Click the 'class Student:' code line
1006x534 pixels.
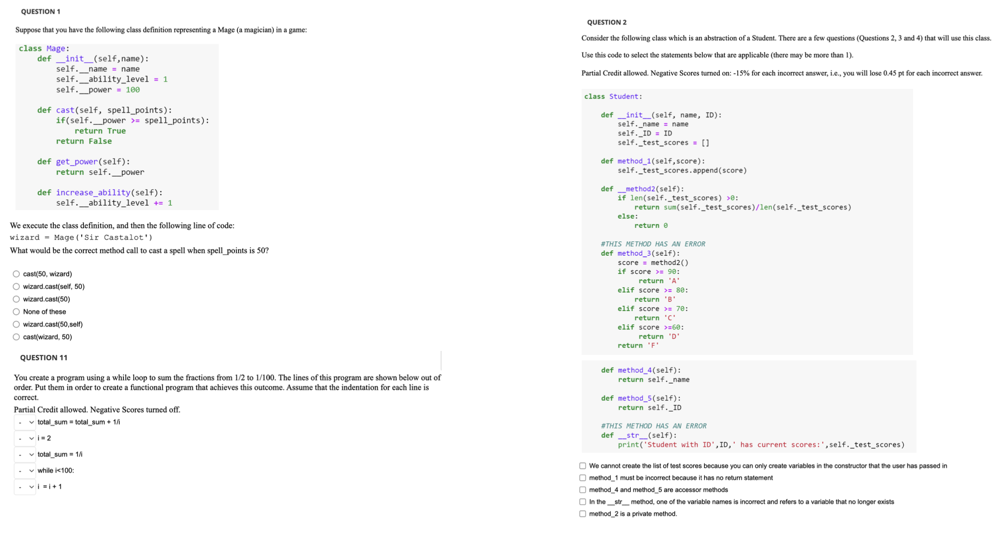pyautogui.click(x=612, y=96)
